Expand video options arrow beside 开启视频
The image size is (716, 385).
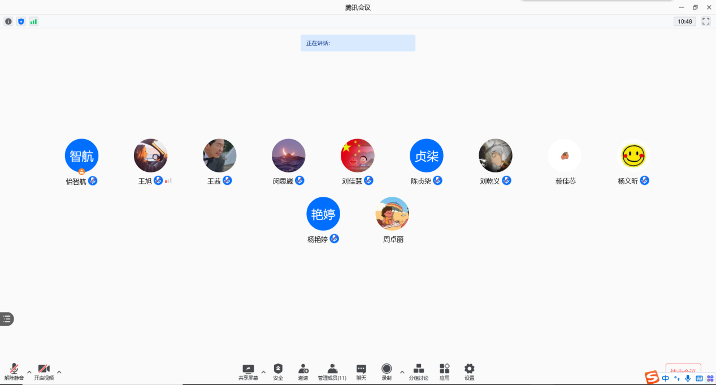59,372
